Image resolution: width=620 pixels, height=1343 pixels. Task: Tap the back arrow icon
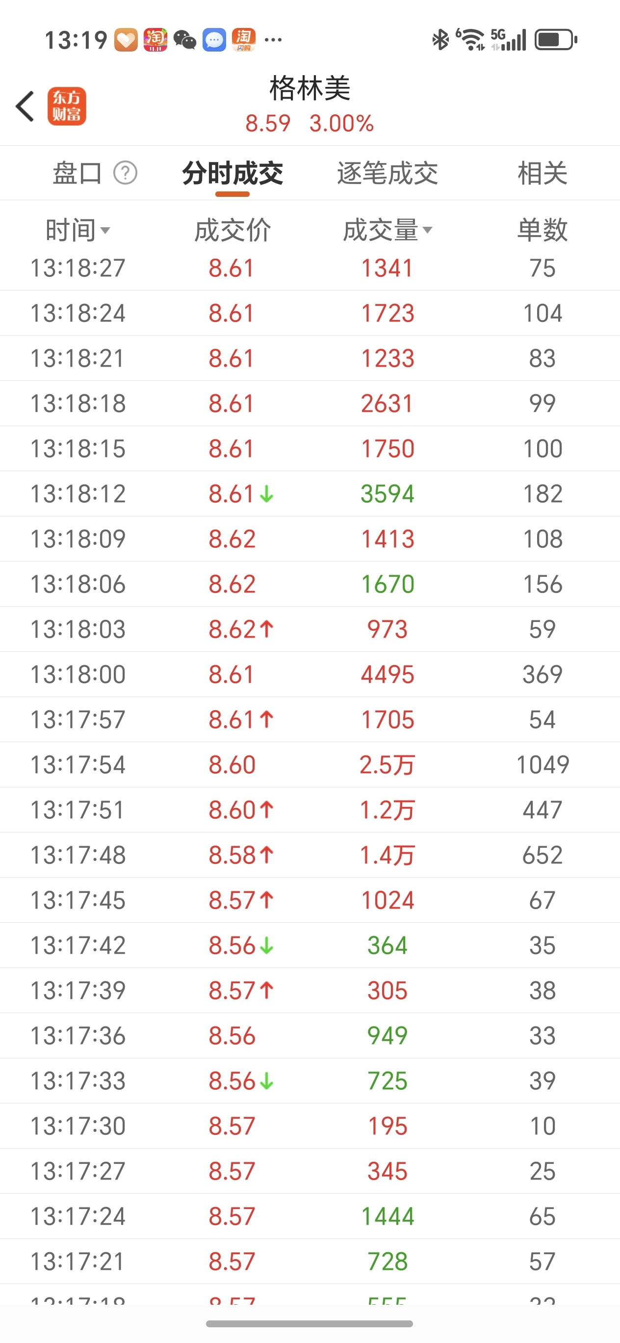pyautogui.click(x=25, y=107)
